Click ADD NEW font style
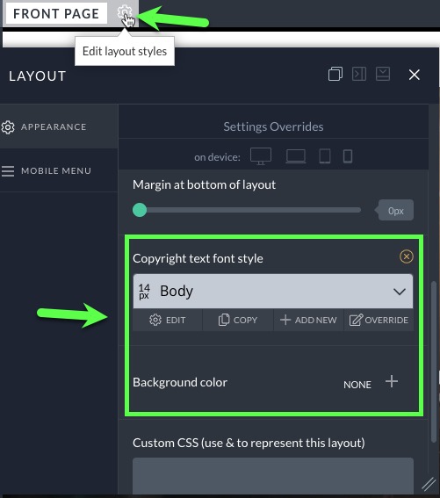The height and width of the screenshot is (498, 440). (x=308, y=320)
